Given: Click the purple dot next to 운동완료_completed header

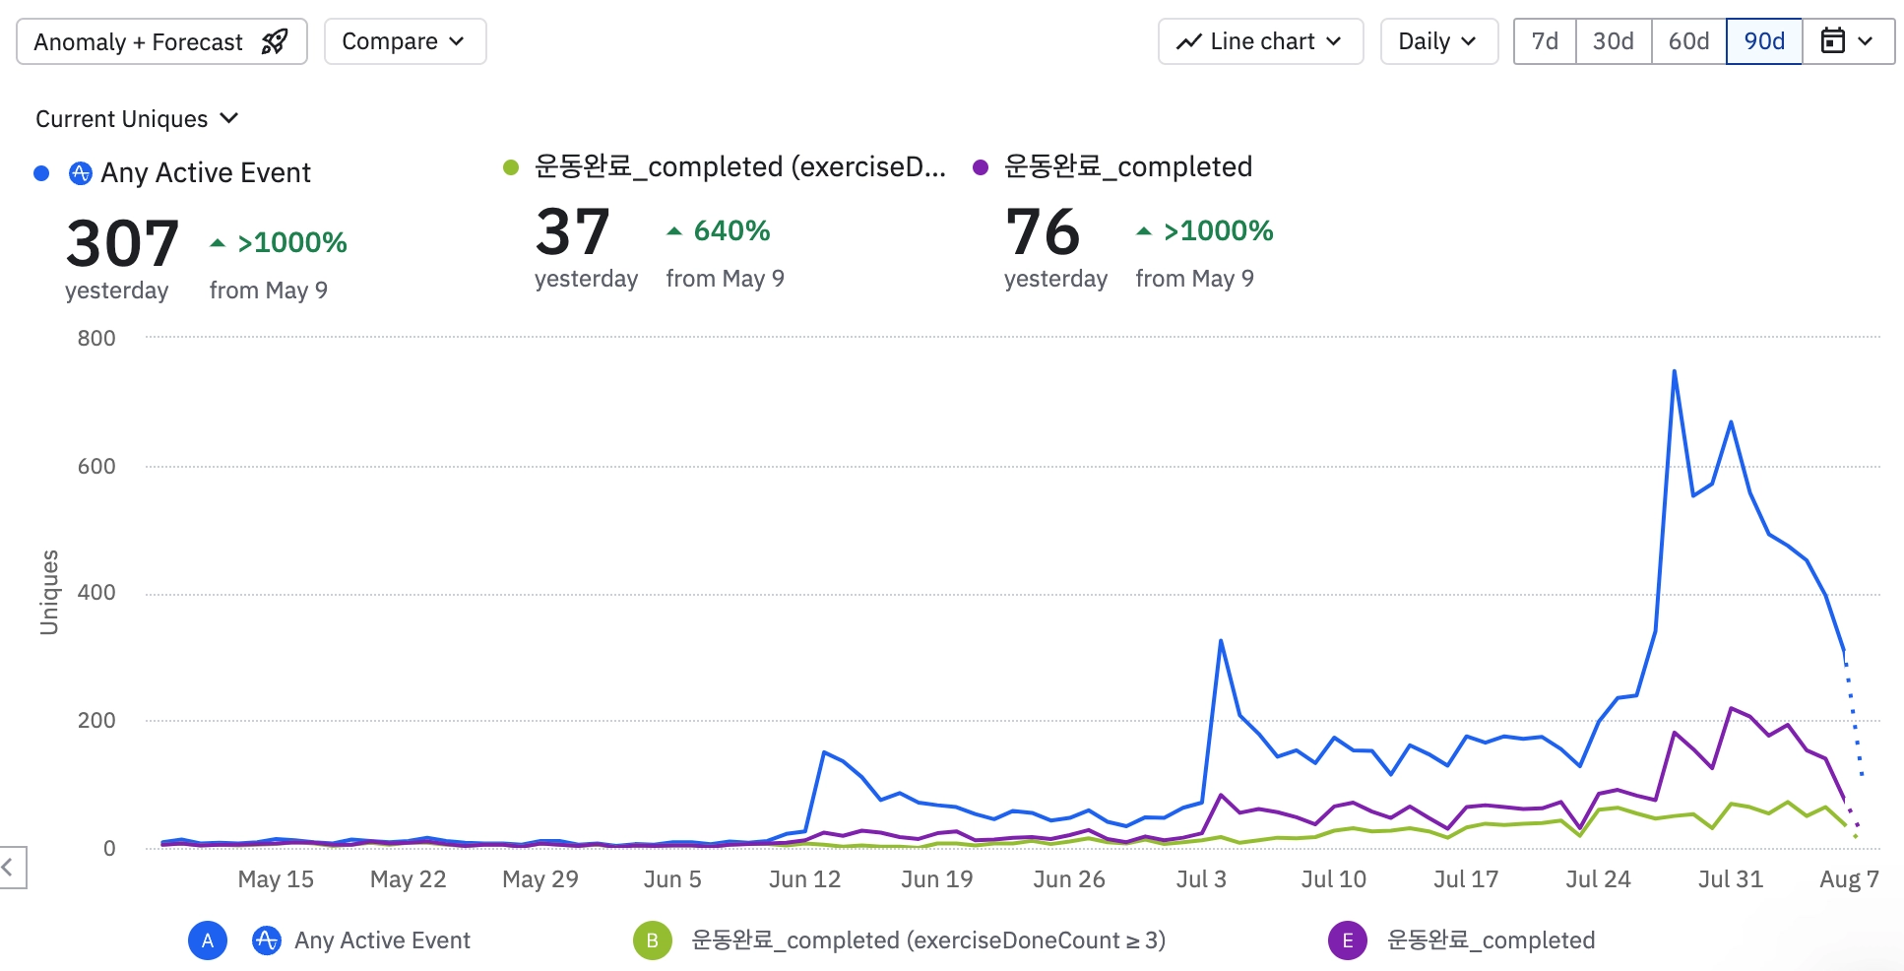Looking at the screenshot, I should (981, 167).
